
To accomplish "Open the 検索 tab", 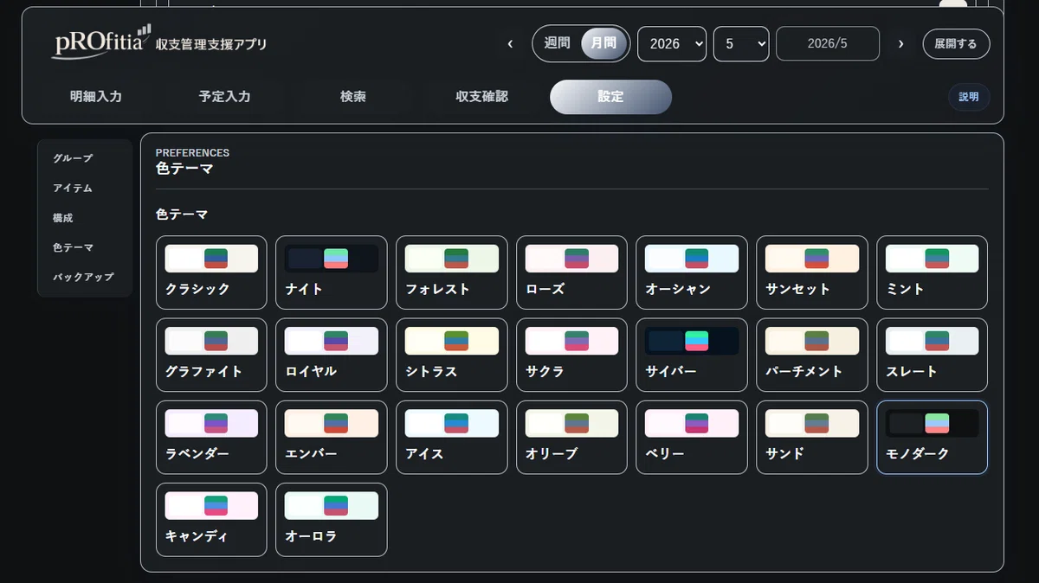I will click(x=353, y=97).
